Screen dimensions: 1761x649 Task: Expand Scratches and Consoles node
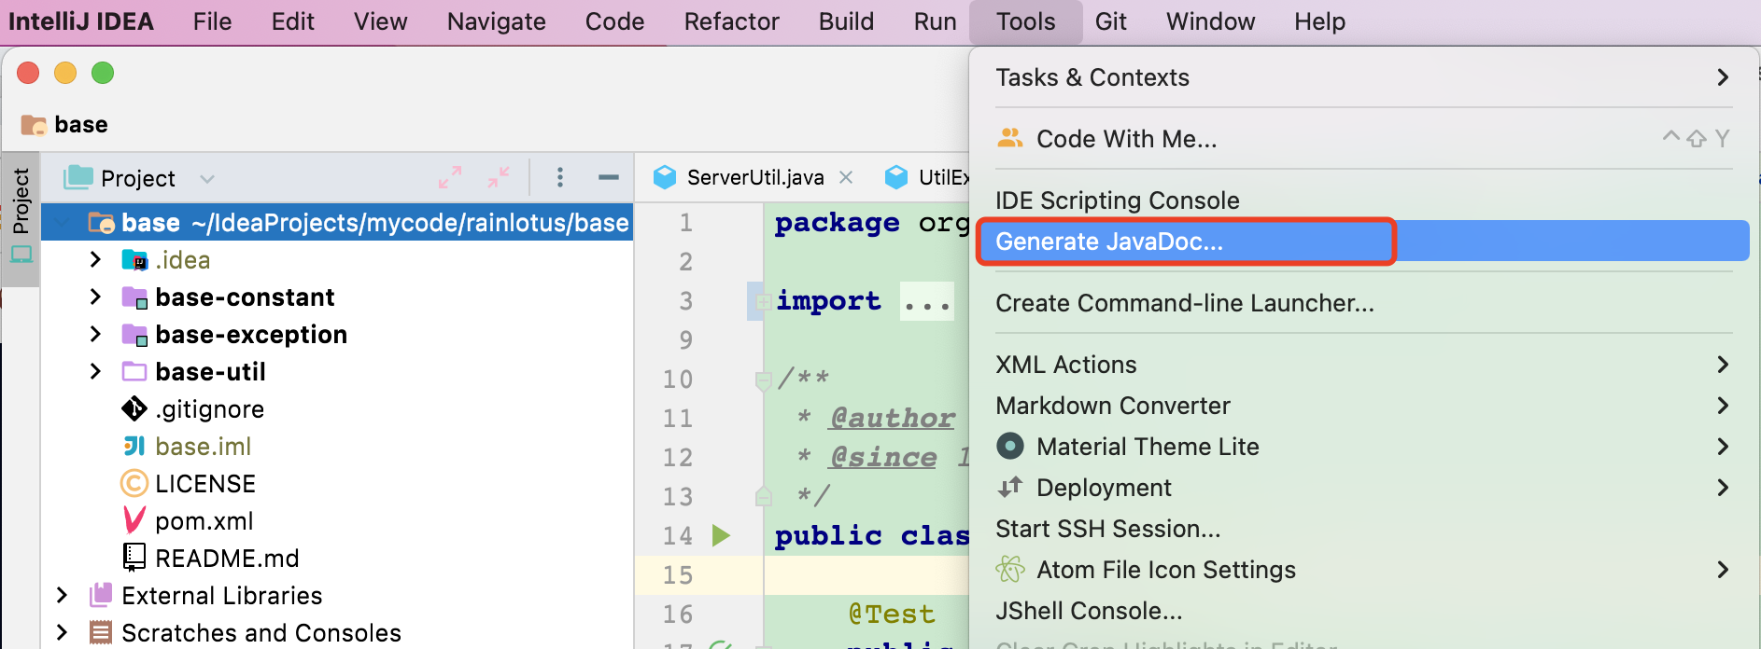(x=62, y=632)
